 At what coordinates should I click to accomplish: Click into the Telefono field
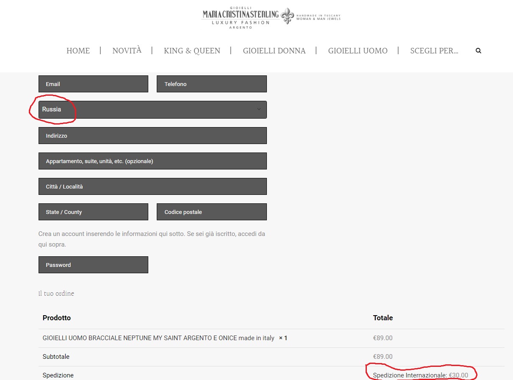(x=211, y=84)
